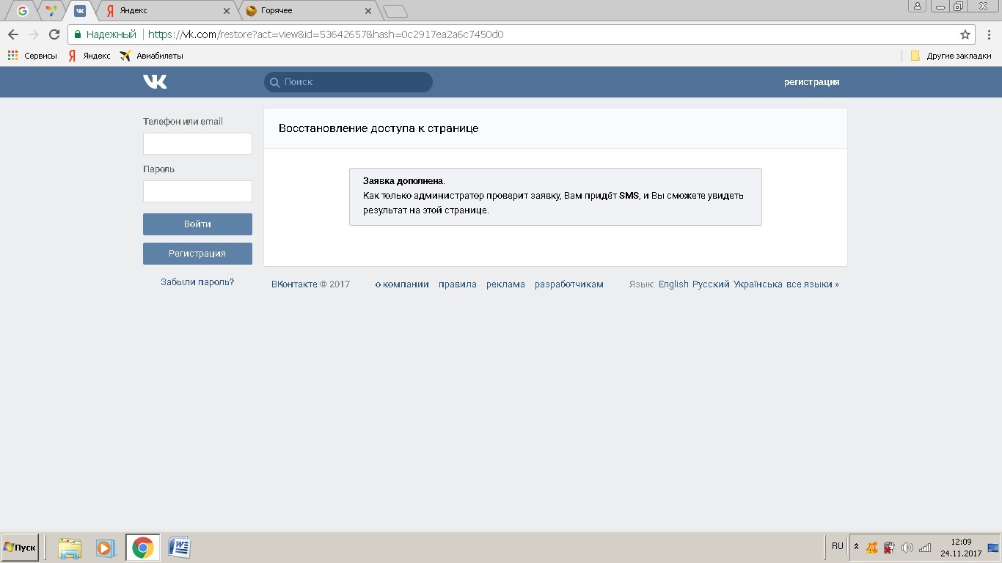The height and width of the screenshot is (563, 1002).
Task: Open the Яндекс bookmark in the bookmarks bar
Action: click(x=89, y=56)
